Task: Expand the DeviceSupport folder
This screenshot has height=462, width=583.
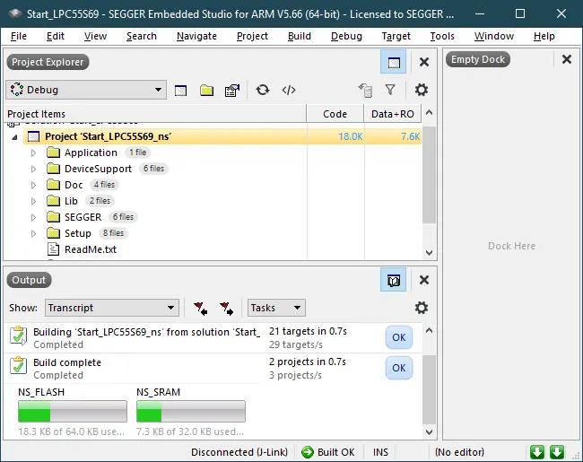Action: click(x=33, y=169)
